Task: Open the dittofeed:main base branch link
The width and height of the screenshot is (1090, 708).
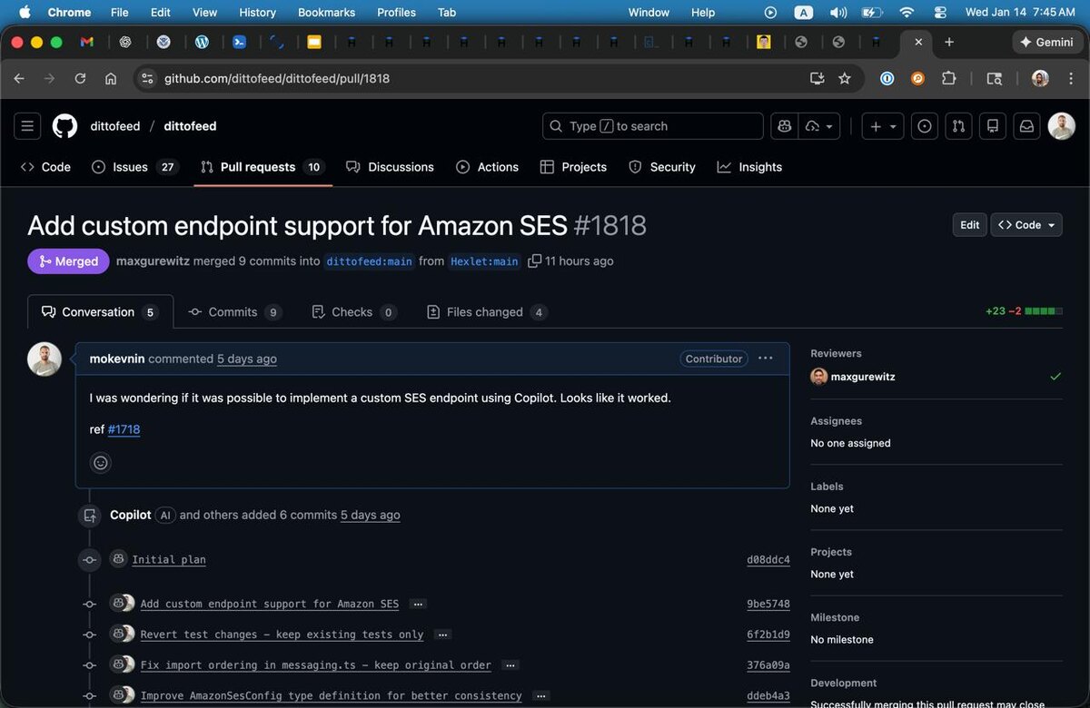Action: pos(370,261)
